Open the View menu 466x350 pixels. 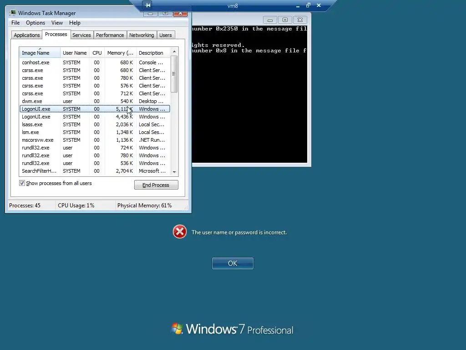[57, 23]
